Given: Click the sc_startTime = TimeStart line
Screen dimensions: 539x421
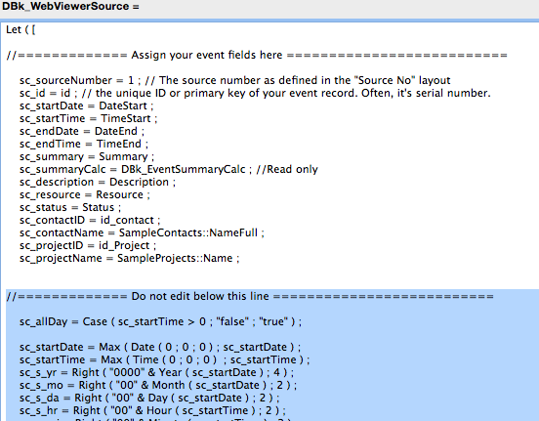Looking at the screenshot, I should click(88, 118).
